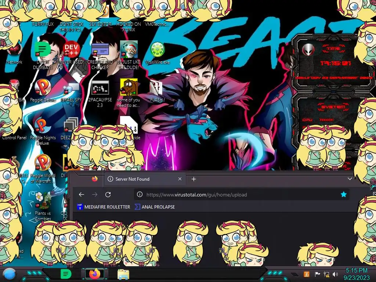Open the list-all-tabs chevron in Firefox

(x=350, y=179)
